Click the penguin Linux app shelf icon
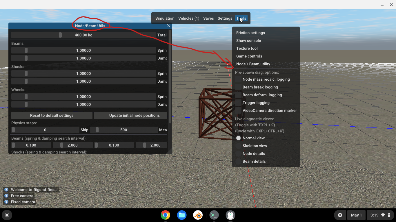Screen dimensions: 396x222 (x=230, y=215)
